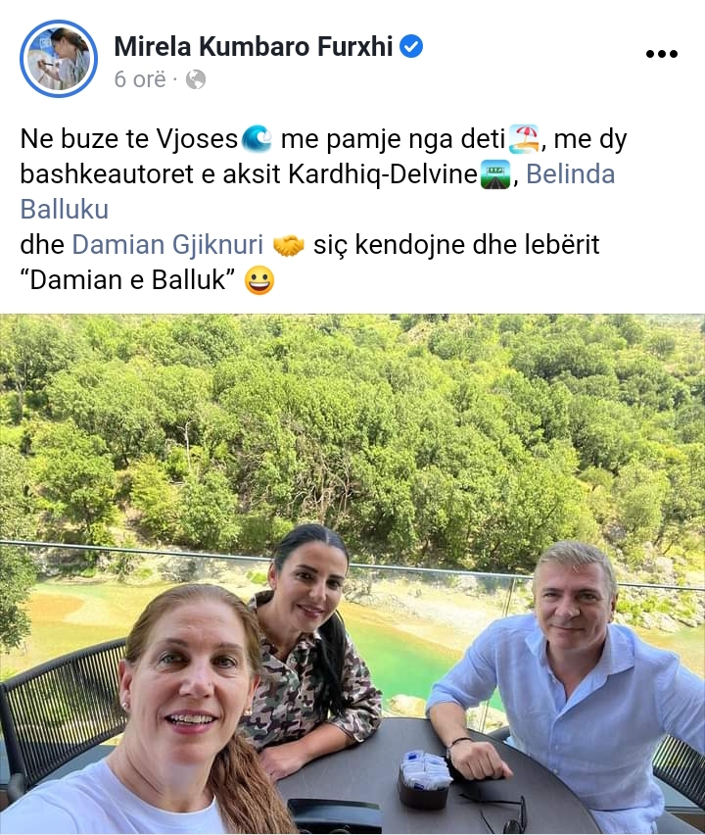The width and height of the screenshot is (705, 835).
Task: Click the "Balluku" tagged name text
Action: (65, 210)
